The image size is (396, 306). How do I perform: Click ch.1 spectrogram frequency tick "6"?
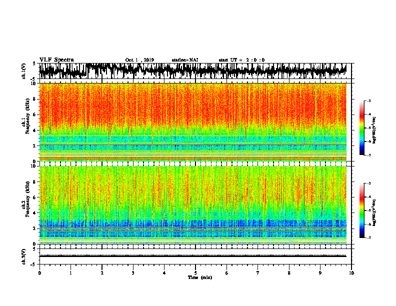tap(34, 114)
